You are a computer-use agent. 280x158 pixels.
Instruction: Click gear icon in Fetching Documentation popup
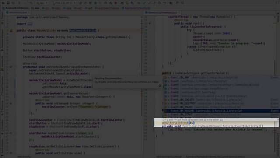coord(160,86)
